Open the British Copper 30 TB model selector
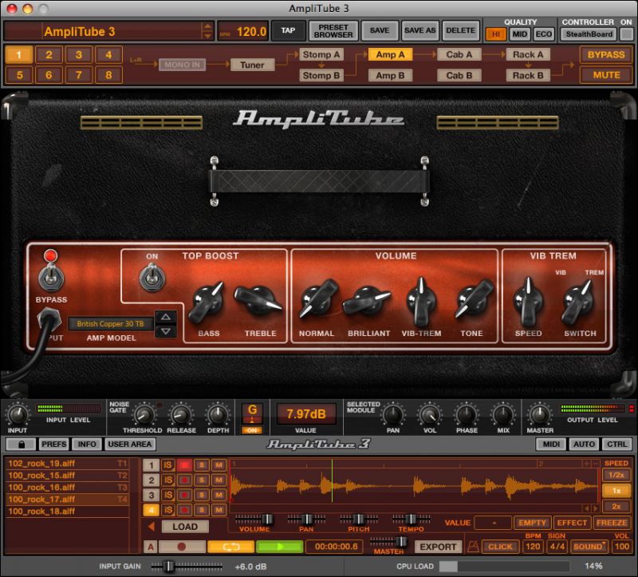Screen dimensions: 638x577 [x=110, y=324]
